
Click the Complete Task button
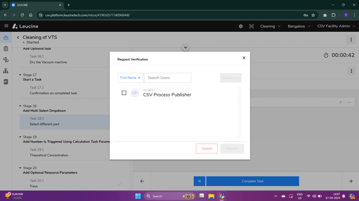tap(253, 181)
